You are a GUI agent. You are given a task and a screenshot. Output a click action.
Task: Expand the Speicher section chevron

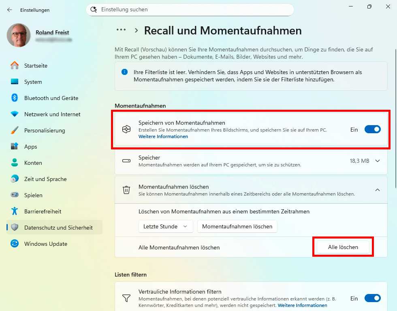(x=378, y=161)
